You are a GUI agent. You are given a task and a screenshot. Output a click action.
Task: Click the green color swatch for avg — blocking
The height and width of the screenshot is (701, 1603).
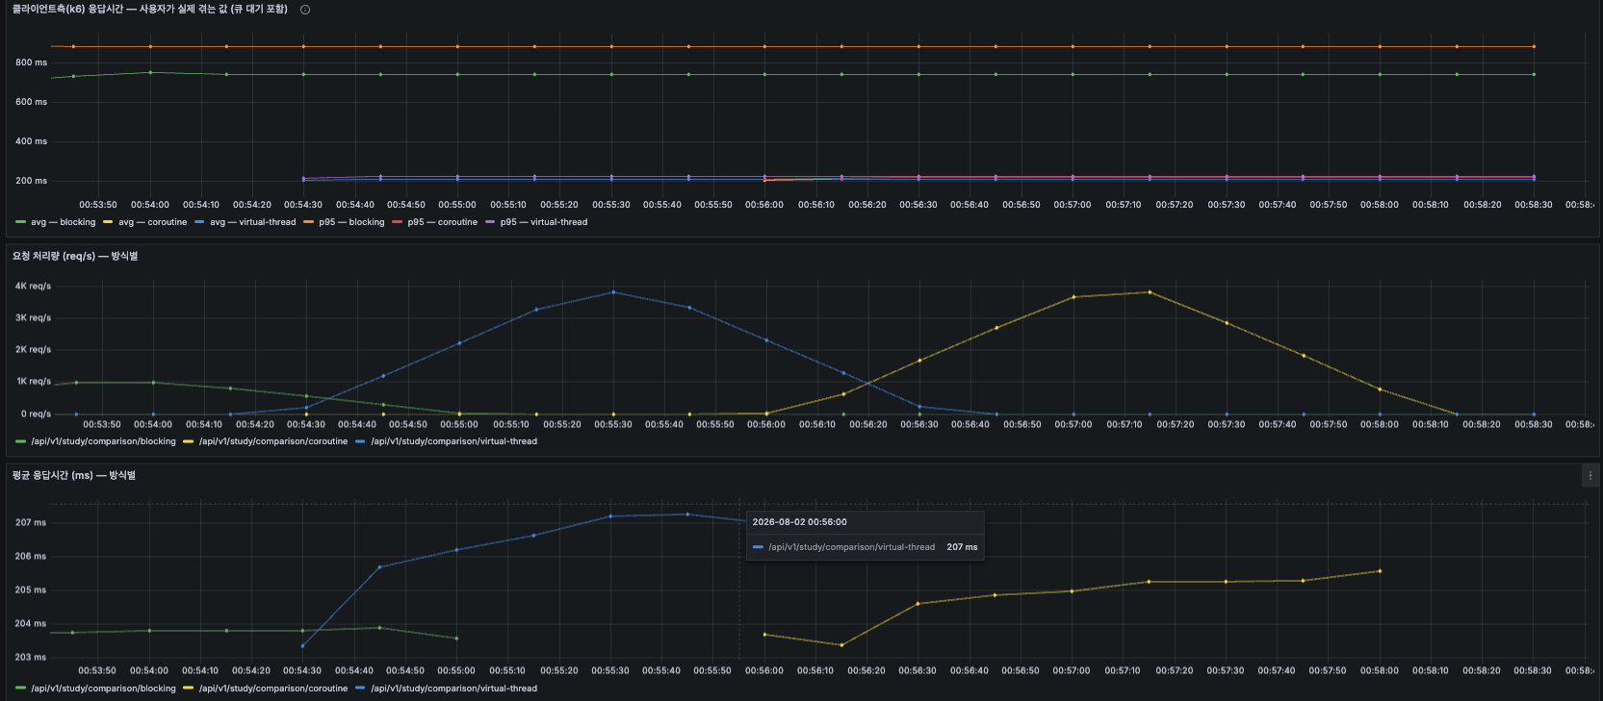pos(21,222)
